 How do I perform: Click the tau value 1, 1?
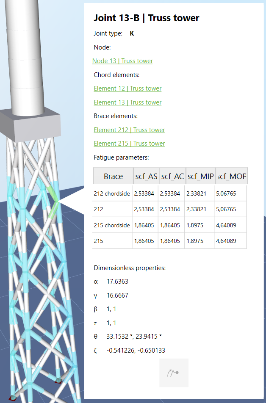[x=111, y=323]
